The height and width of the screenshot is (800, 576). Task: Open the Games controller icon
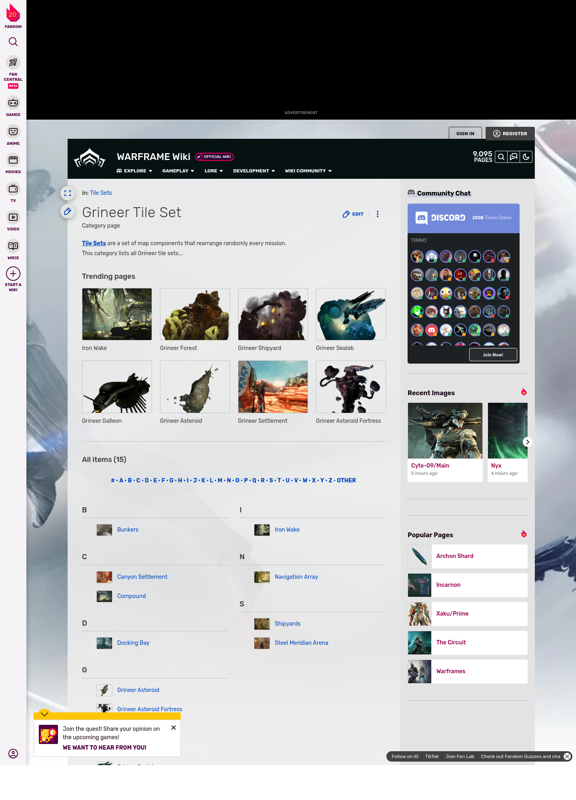point(13,103)
